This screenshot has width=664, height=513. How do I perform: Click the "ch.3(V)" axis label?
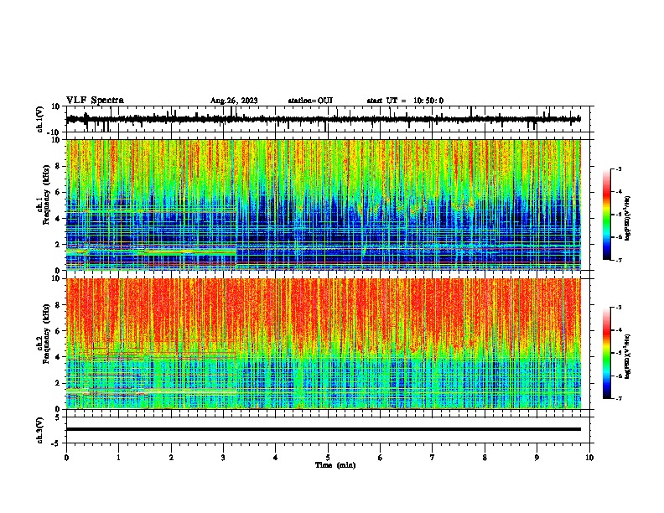tap(40, 430)
